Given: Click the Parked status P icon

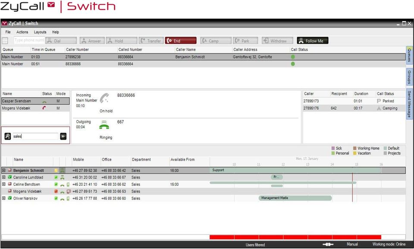Looking at the screenshot, I should pyautogui.click(x=379, y=101).
